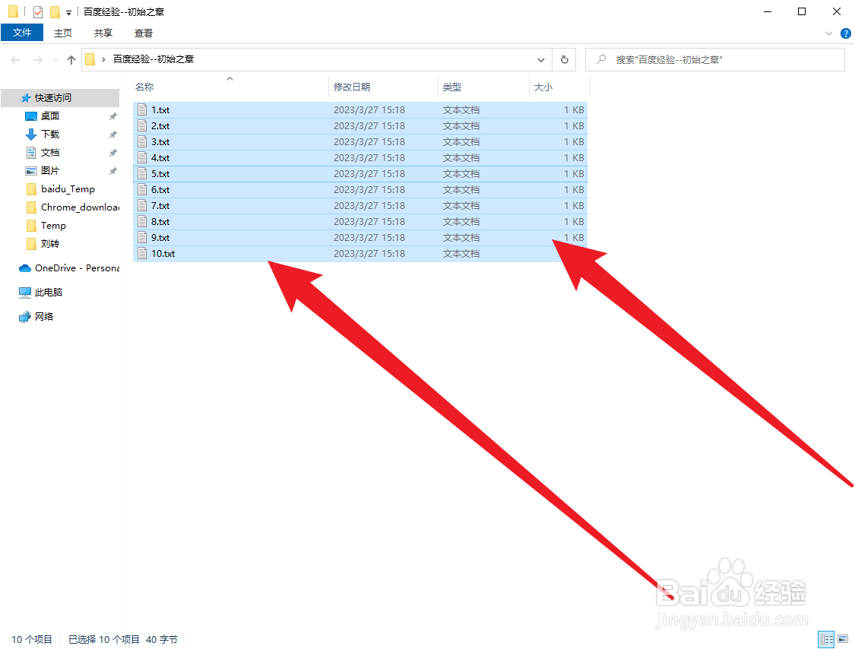The height and width of the screenshot is (649, 855).
Task: Open the 文档 folder in sidebar
Action: click(52, 152)
